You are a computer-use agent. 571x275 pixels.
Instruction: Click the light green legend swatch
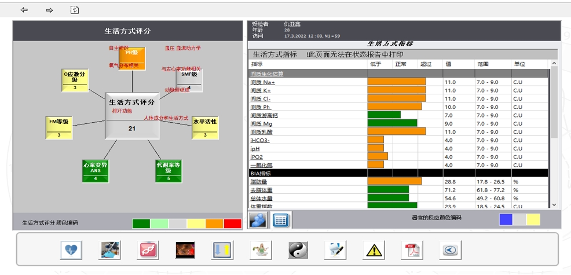(159, 223)
